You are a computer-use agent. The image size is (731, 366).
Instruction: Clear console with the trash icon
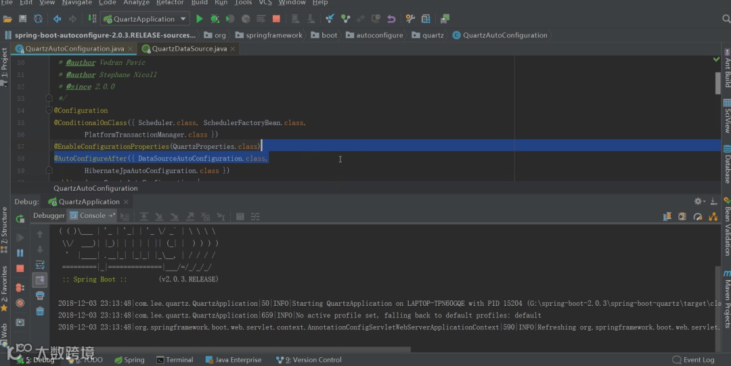(x=40, y=311)
